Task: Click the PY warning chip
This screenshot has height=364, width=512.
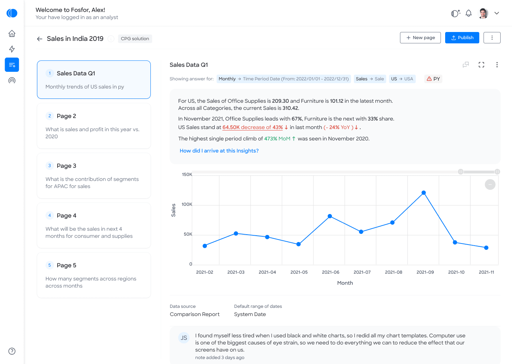Action: 433,79
